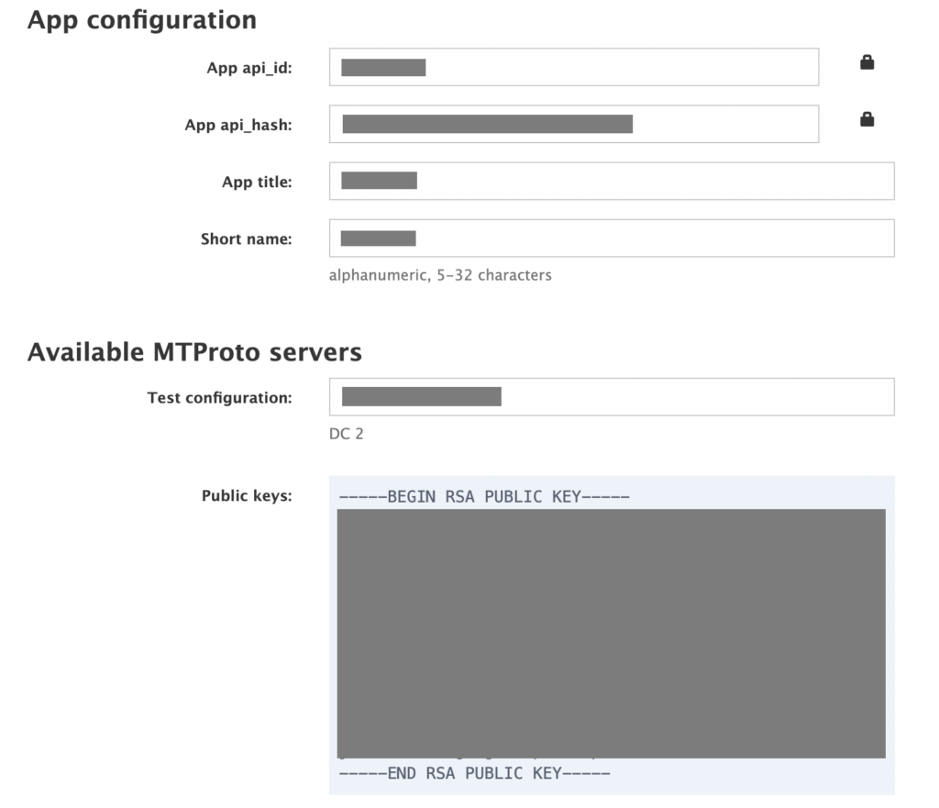The image size is (939, 808).
Task: Click the "App configuration" heading
Action: [x=142, y=20]
